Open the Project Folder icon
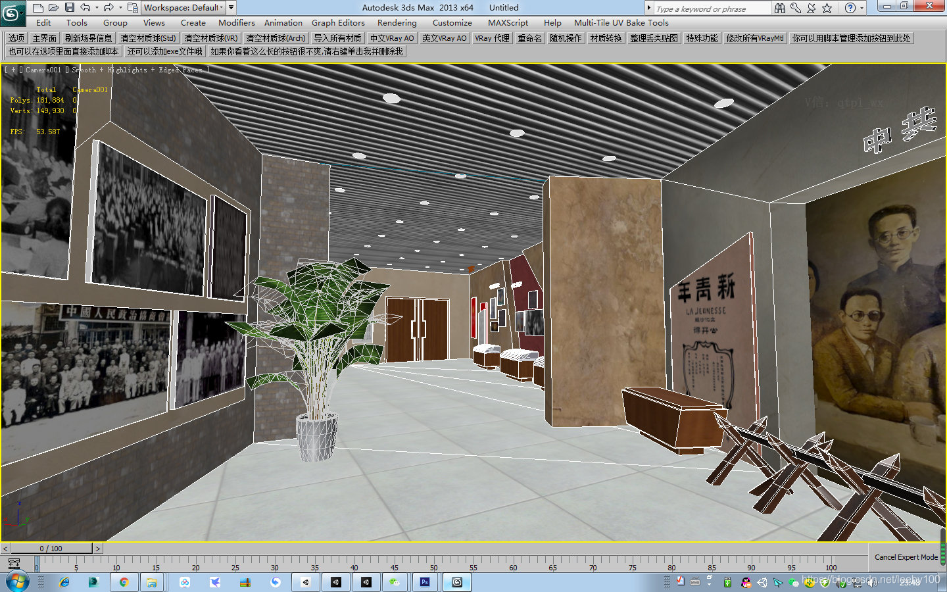 (133, 8)
